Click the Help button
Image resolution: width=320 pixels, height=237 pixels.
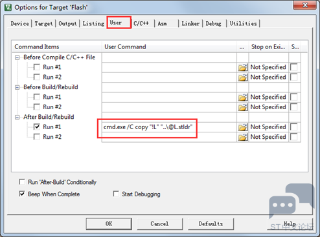point(290,224)
